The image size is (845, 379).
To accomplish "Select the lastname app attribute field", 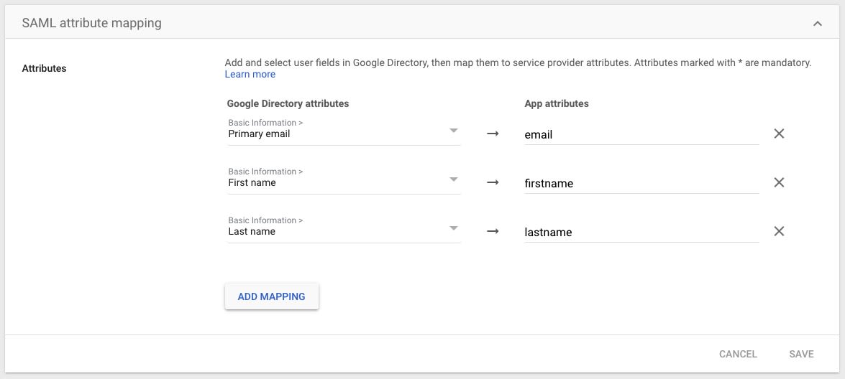I will [641, 232].
